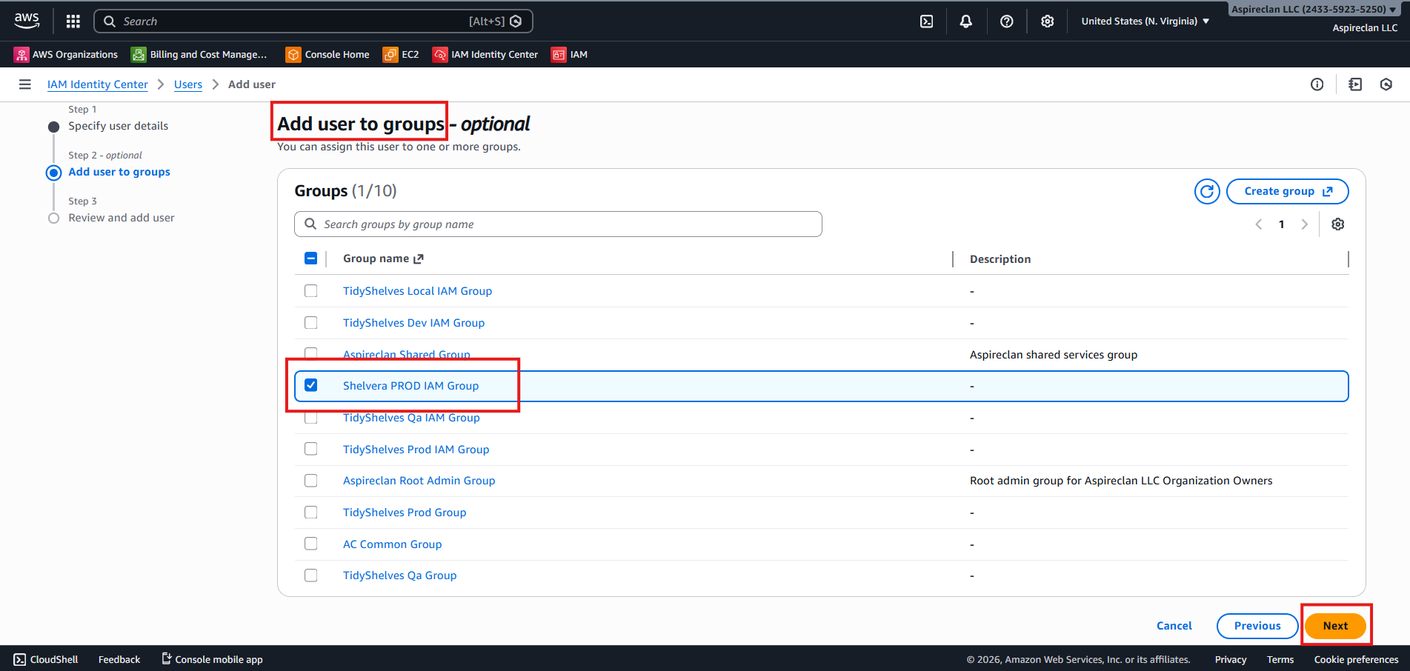Click the Search groups by group name field
Image resolution: width=1410 pixels, height=671 pixels.
pos(558,224)
